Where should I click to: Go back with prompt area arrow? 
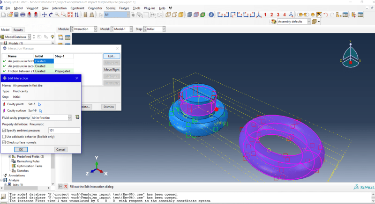tap(60, 187)
